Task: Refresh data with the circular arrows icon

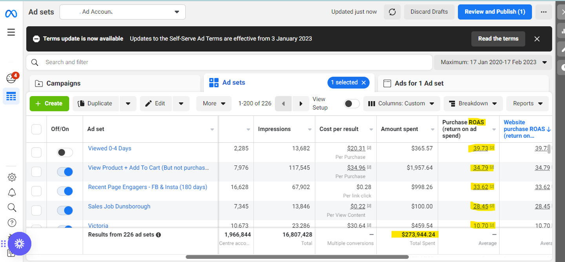Action: 392,12
